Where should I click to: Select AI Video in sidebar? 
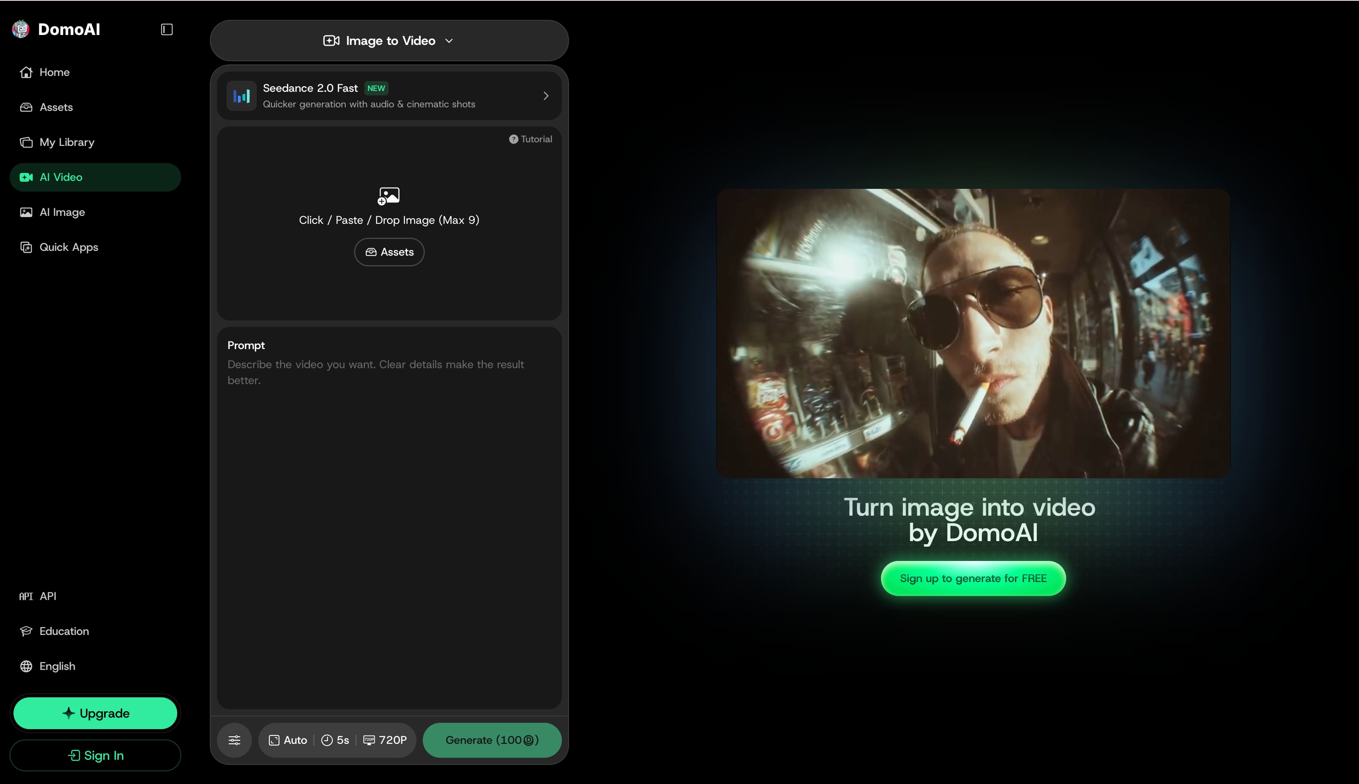click(x=95, y=177)
